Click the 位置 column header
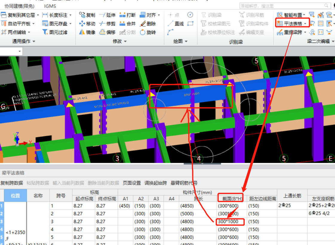The width and height of the screenshot is (335, 245). pos(16,196)
